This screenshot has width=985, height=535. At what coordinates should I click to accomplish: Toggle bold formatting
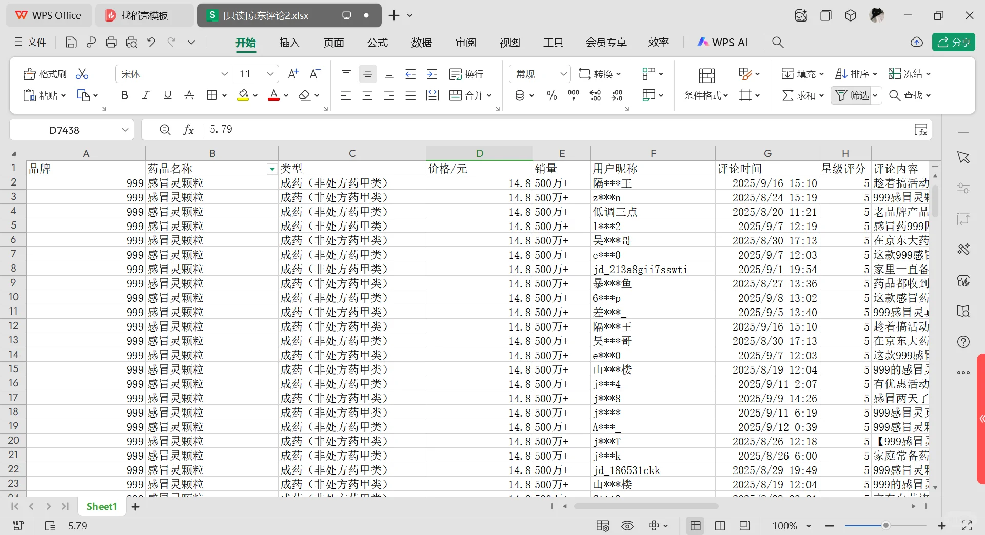pos(124,95)
